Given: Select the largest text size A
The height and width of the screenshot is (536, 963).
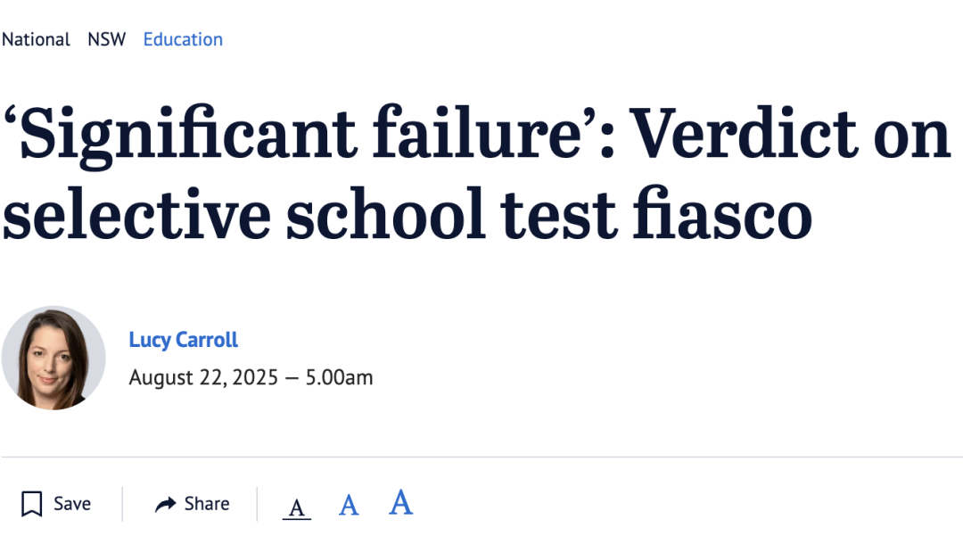Looking at the screenshot, I should click(x=401, y=503).
